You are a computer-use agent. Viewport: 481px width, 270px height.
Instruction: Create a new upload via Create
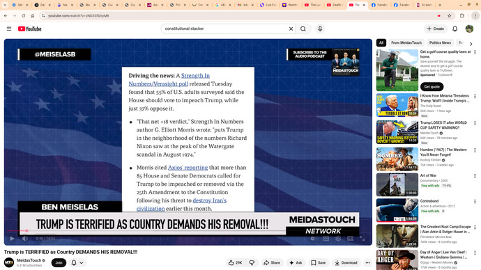[x=435, y=29]
